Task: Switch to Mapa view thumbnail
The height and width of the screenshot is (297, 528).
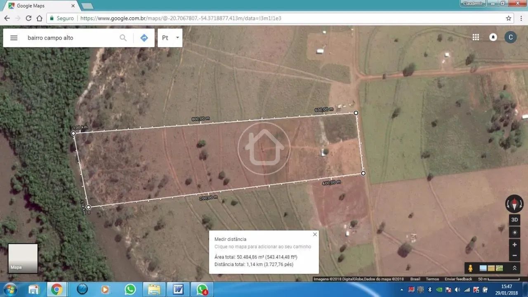Action: click(x=23, y=258)
